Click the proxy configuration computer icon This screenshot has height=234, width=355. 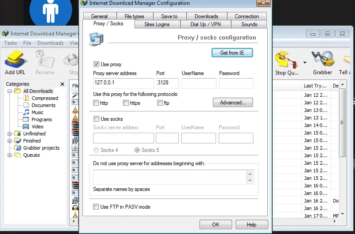97,39
